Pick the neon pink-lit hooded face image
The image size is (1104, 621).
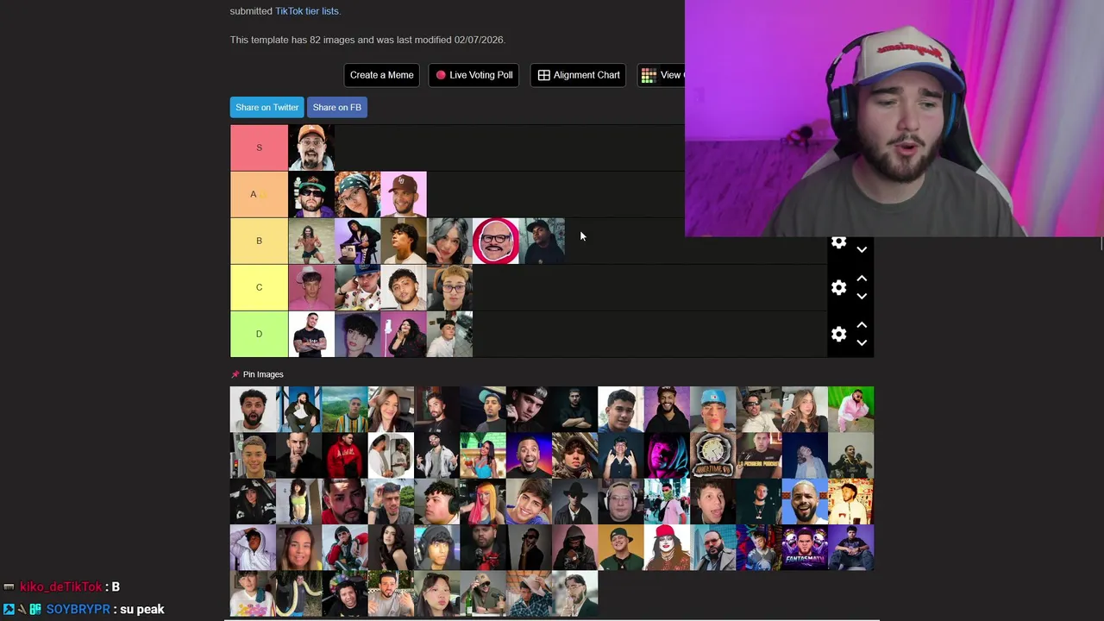coord(667,455)
